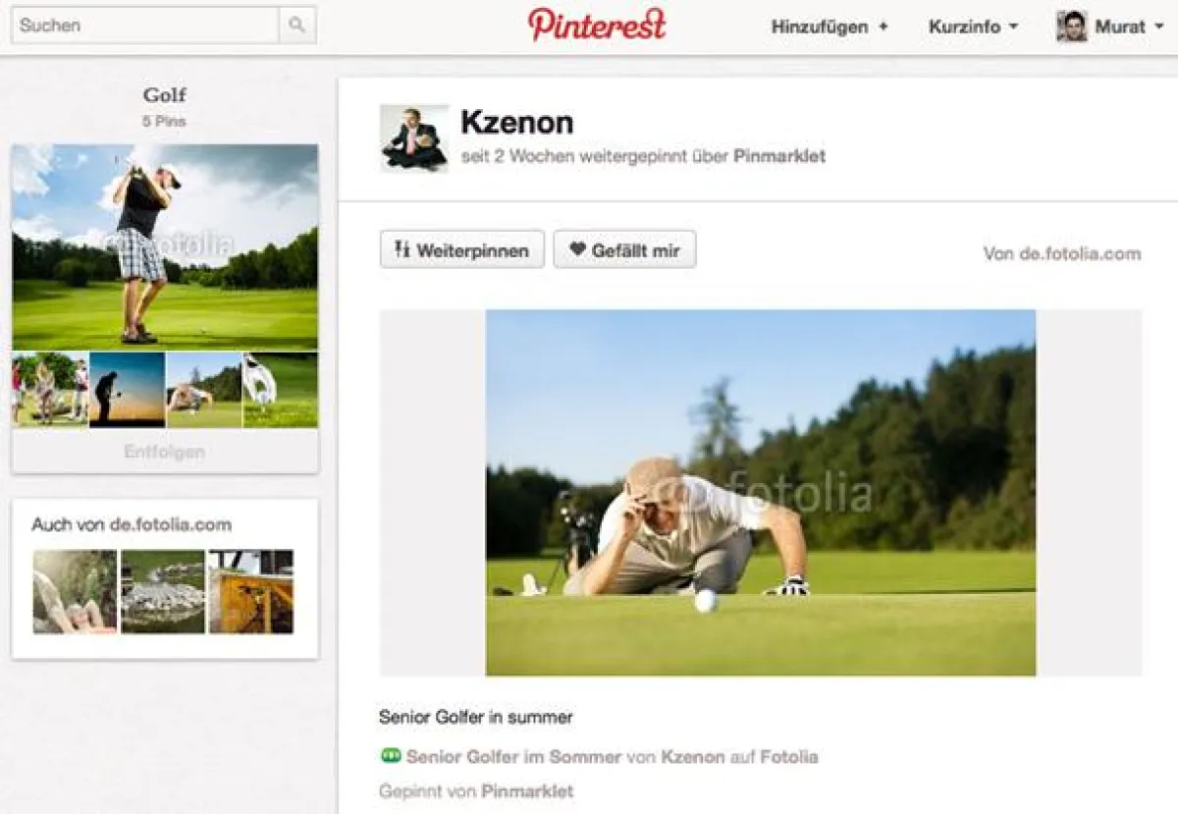Type in the Suchen search field

click(145, 26)
